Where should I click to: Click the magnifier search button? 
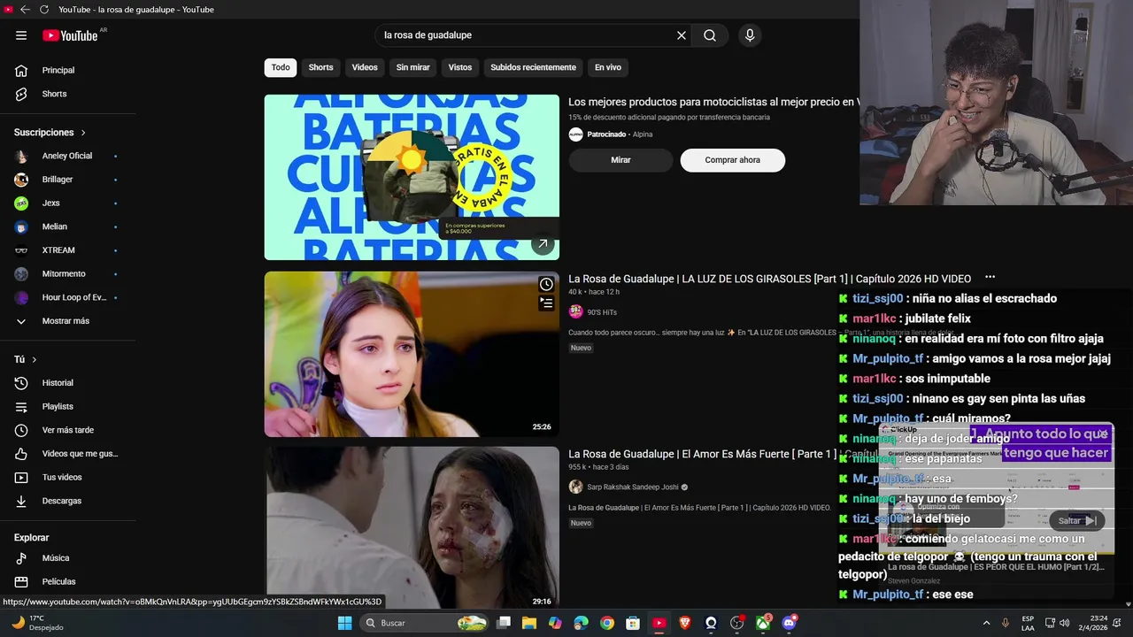[710, 35]
